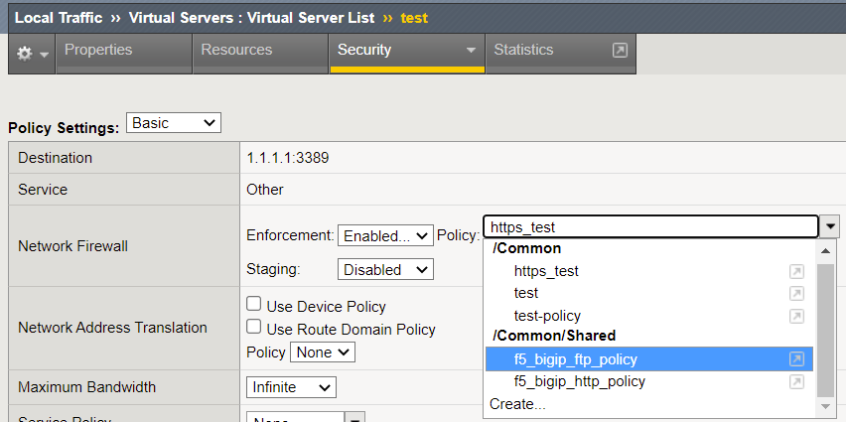846x422 pixels.
Task: Open Maximum Bandwidth Infinite dropdown
Action: point(291,387)
